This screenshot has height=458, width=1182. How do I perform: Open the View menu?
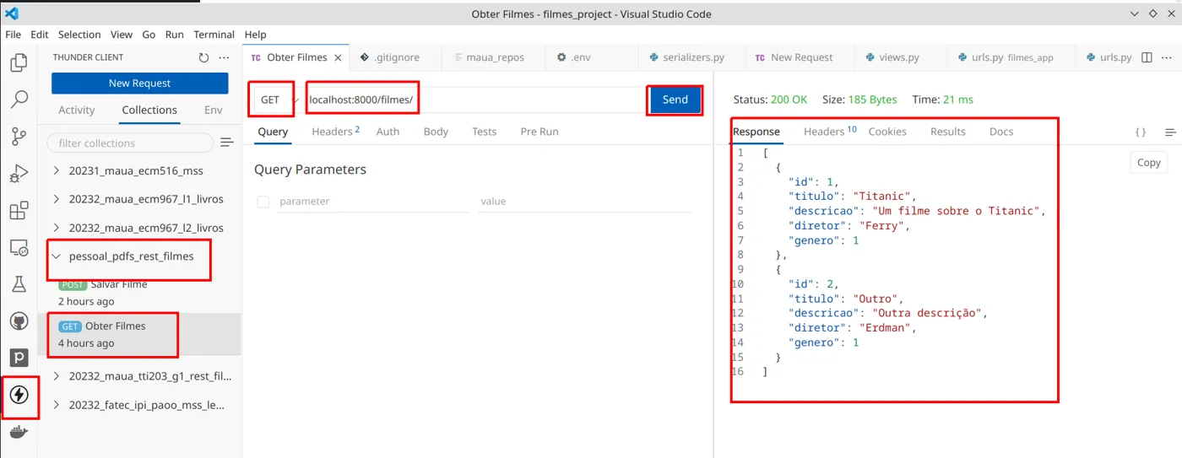pyautogui.click(x=122, y=35)
